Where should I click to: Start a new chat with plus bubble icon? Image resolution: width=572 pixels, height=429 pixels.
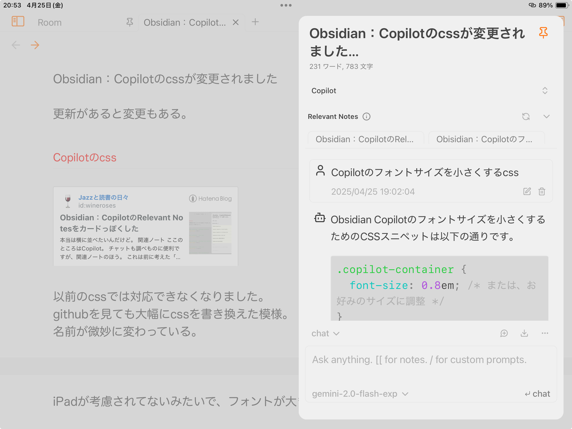[x=504, y=334]
